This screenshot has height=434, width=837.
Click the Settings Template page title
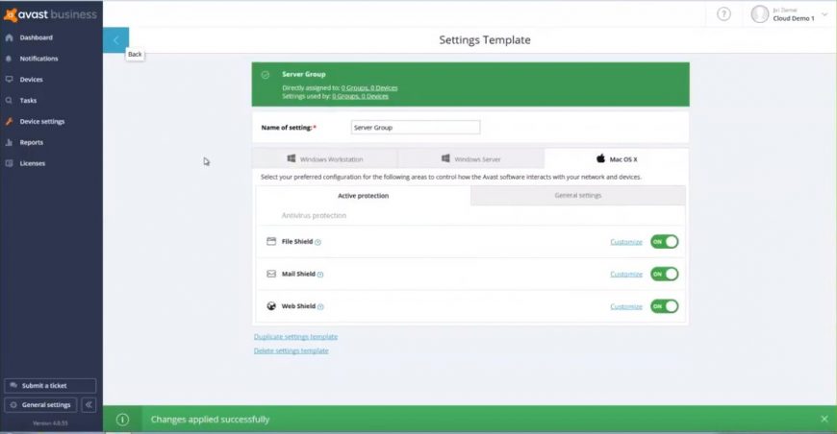pos(485,40)
